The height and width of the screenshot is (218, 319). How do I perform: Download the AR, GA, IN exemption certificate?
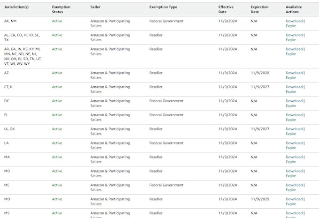point(294,49)
